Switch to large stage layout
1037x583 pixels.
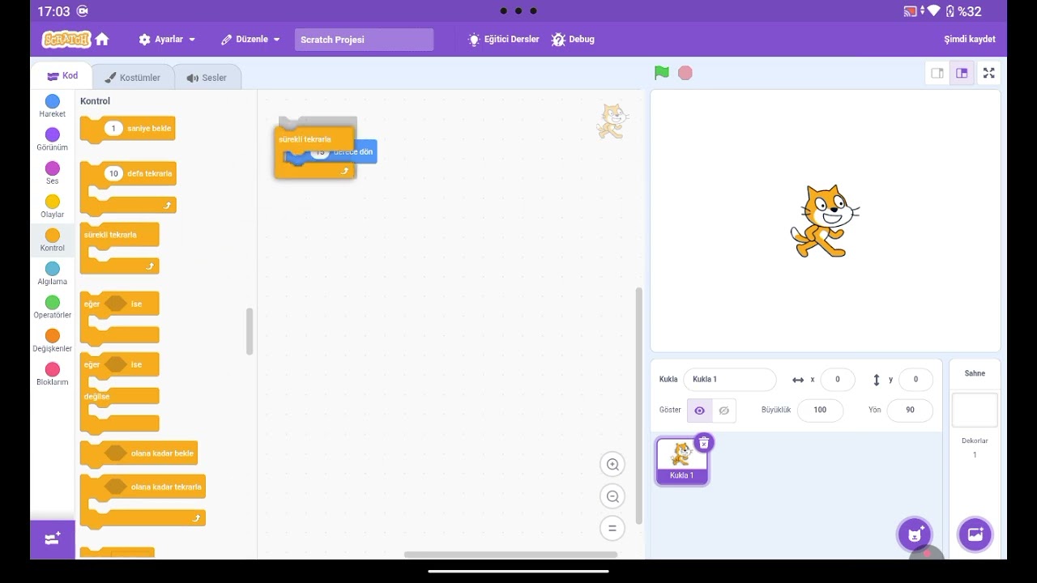[x=962, y=73]
